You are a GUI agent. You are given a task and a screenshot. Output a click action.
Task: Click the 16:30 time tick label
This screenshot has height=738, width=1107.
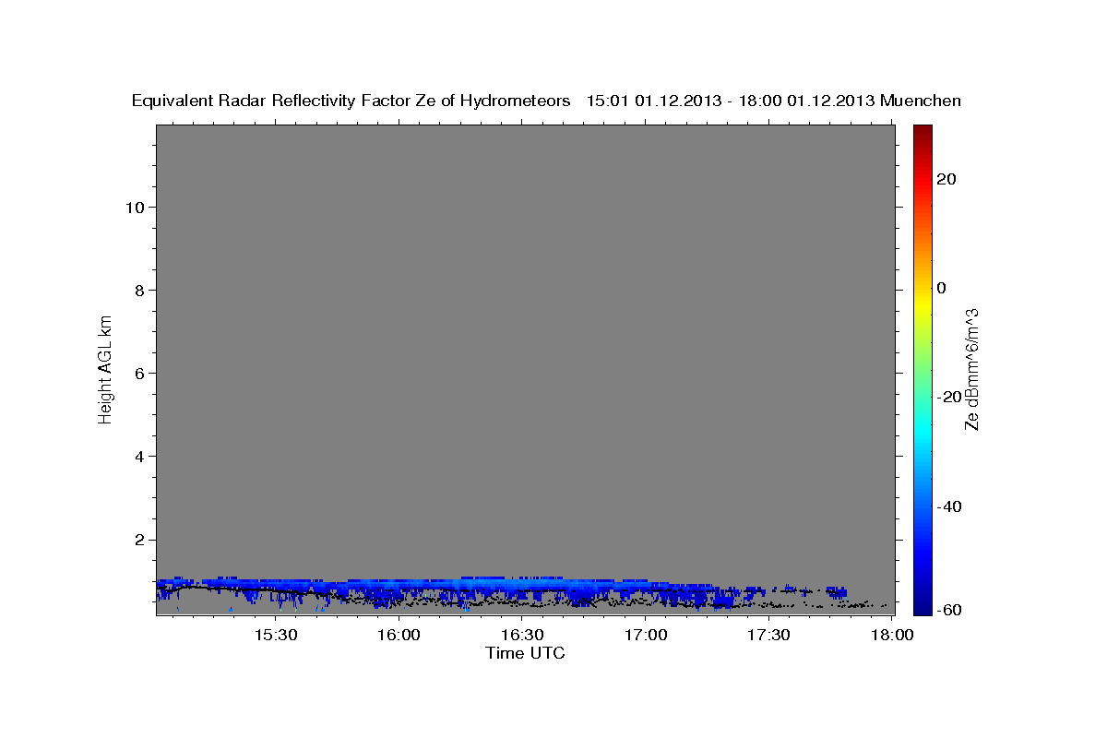point(522,635)
